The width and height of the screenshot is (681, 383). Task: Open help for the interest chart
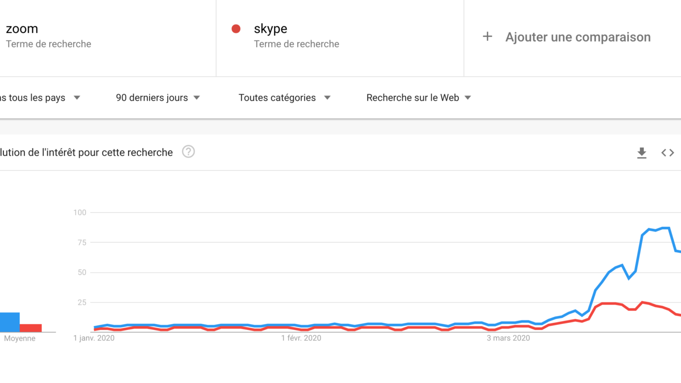[x=188, y=152]
